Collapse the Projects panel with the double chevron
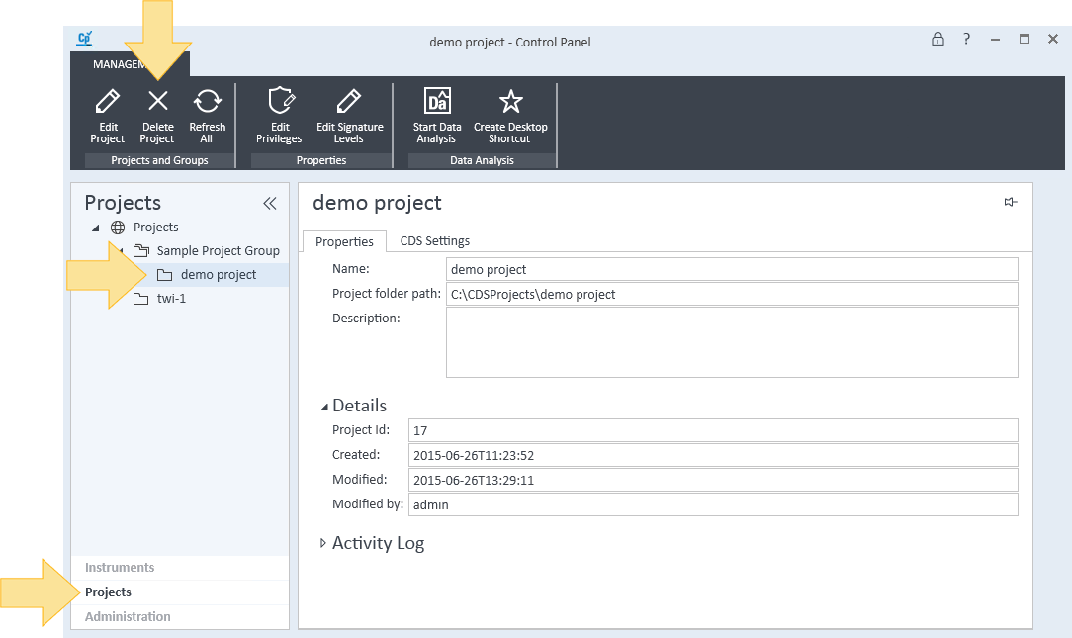Screen dimensions: 1072x638 (269, 203)
